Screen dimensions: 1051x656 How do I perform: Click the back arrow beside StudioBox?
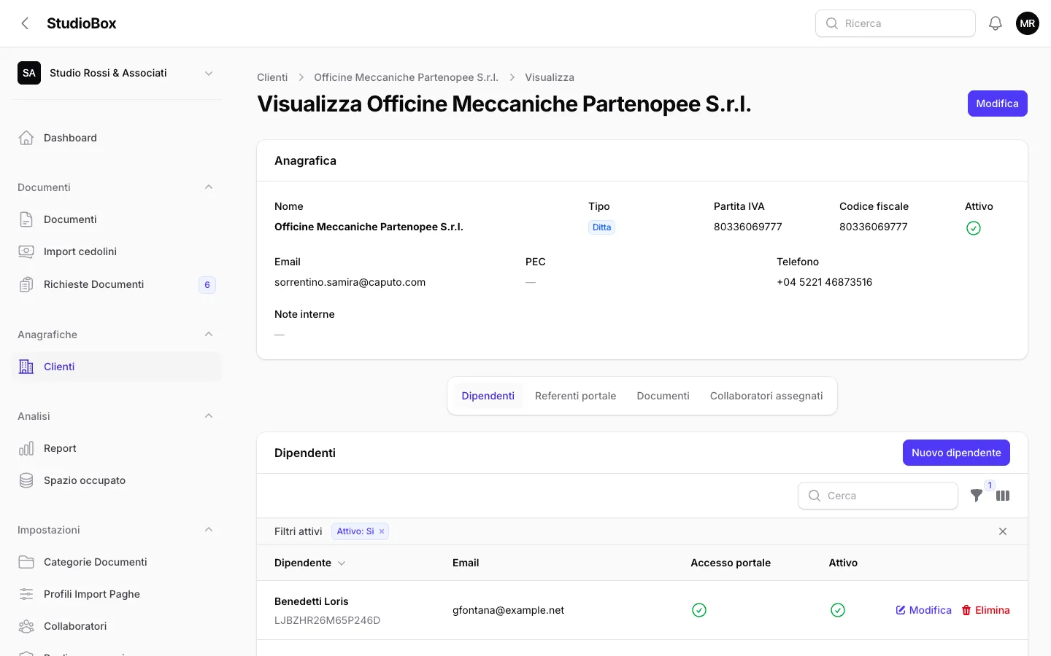click(x=25, y=23)
